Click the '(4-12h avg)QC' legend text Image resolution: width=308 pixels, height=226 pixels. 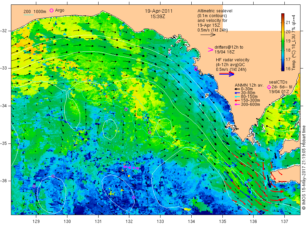click(x=230, y=65)
